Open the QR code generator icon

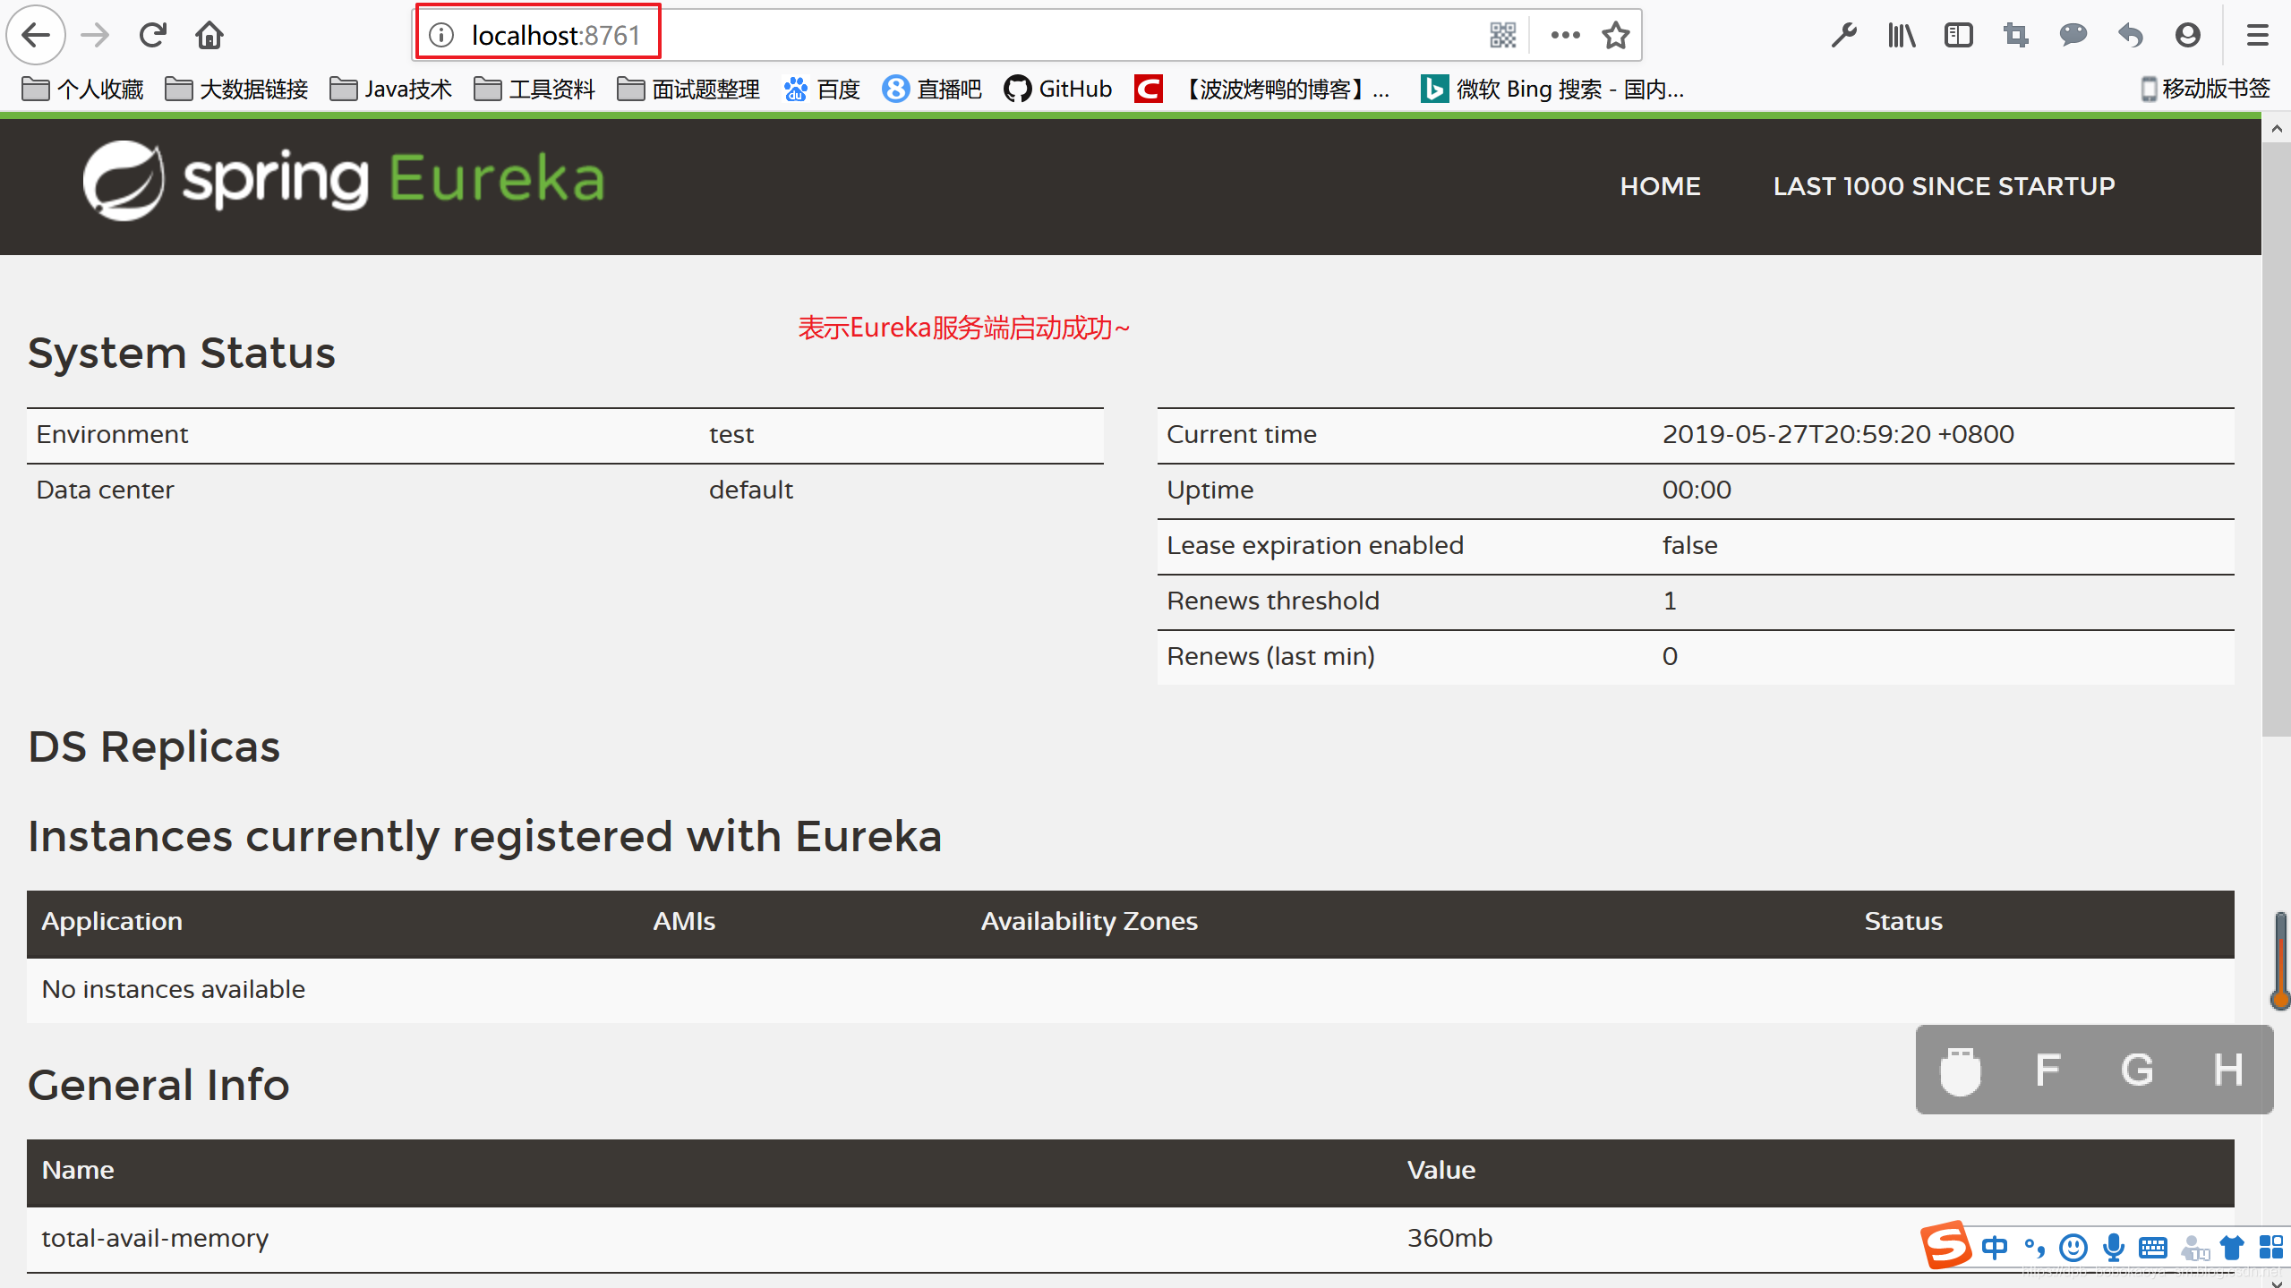[x=1502, y=35]
